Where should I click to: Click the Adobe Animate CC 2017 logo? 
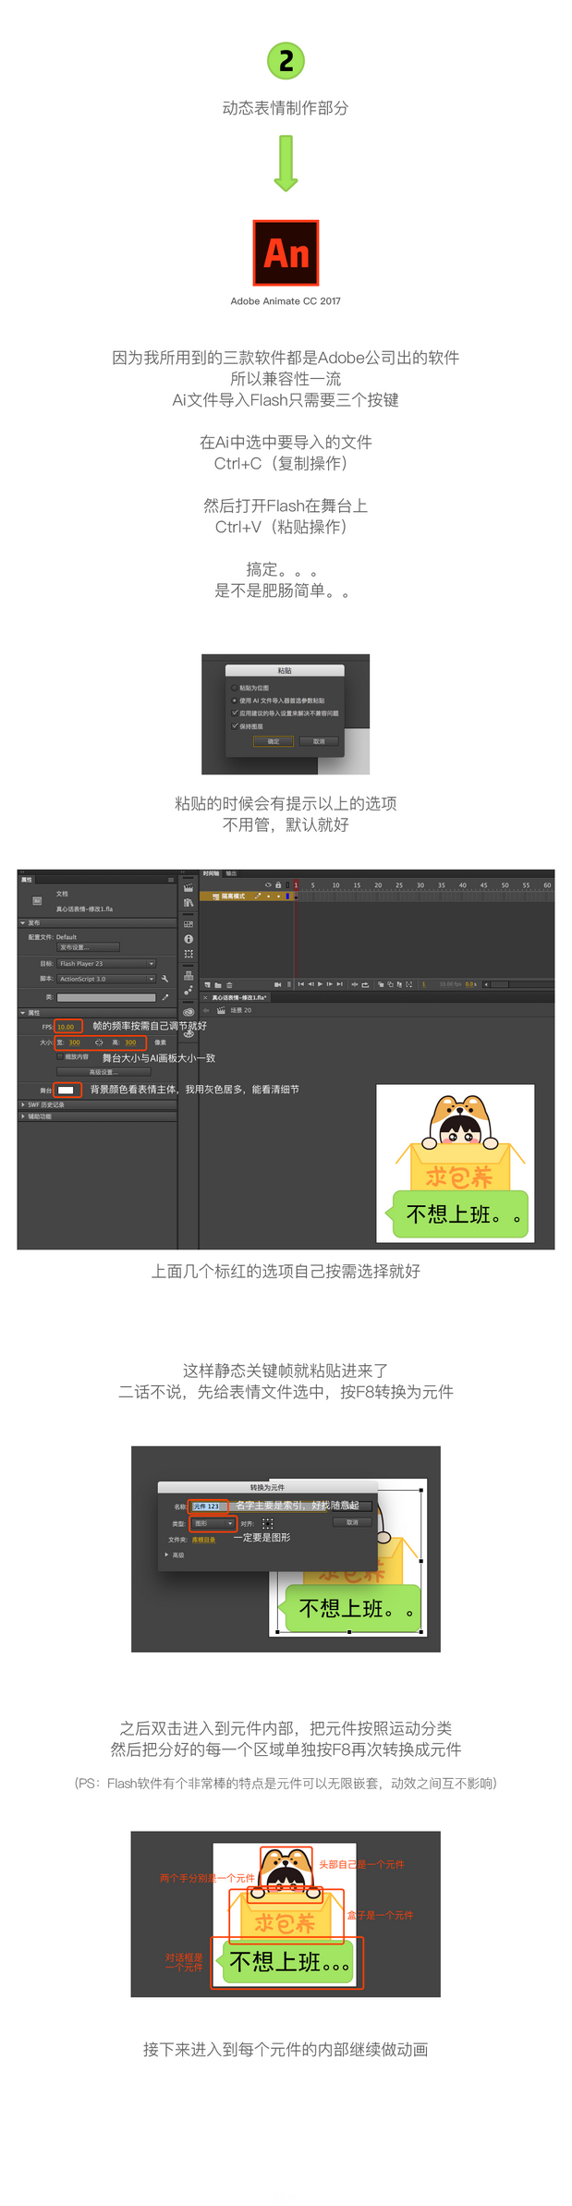[286, 252]
